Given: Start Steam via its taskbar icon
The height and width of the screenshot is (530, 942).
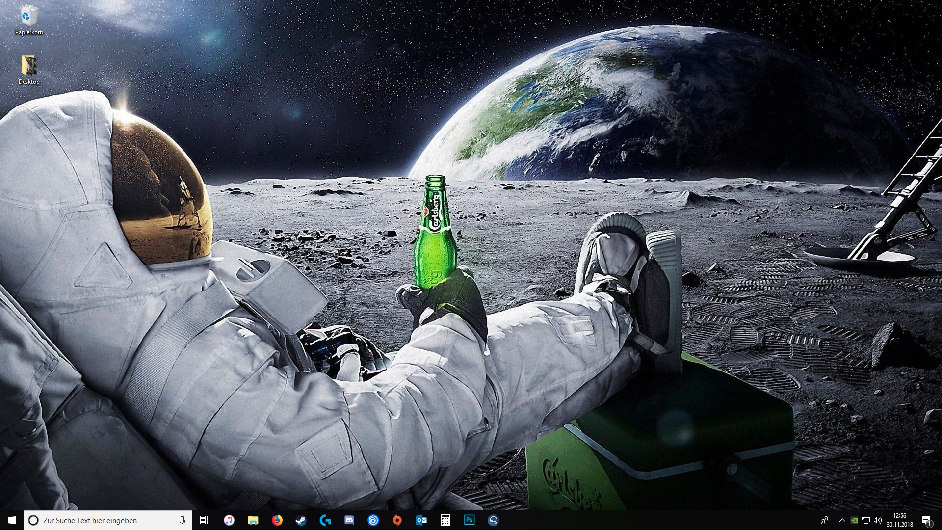Looking at the screenshot, I should pyautogui.click(x=301, y=520).
